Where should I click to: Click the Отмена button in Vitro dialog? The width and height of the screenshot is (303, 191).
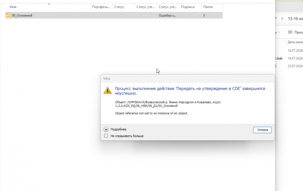coord(262,130)
